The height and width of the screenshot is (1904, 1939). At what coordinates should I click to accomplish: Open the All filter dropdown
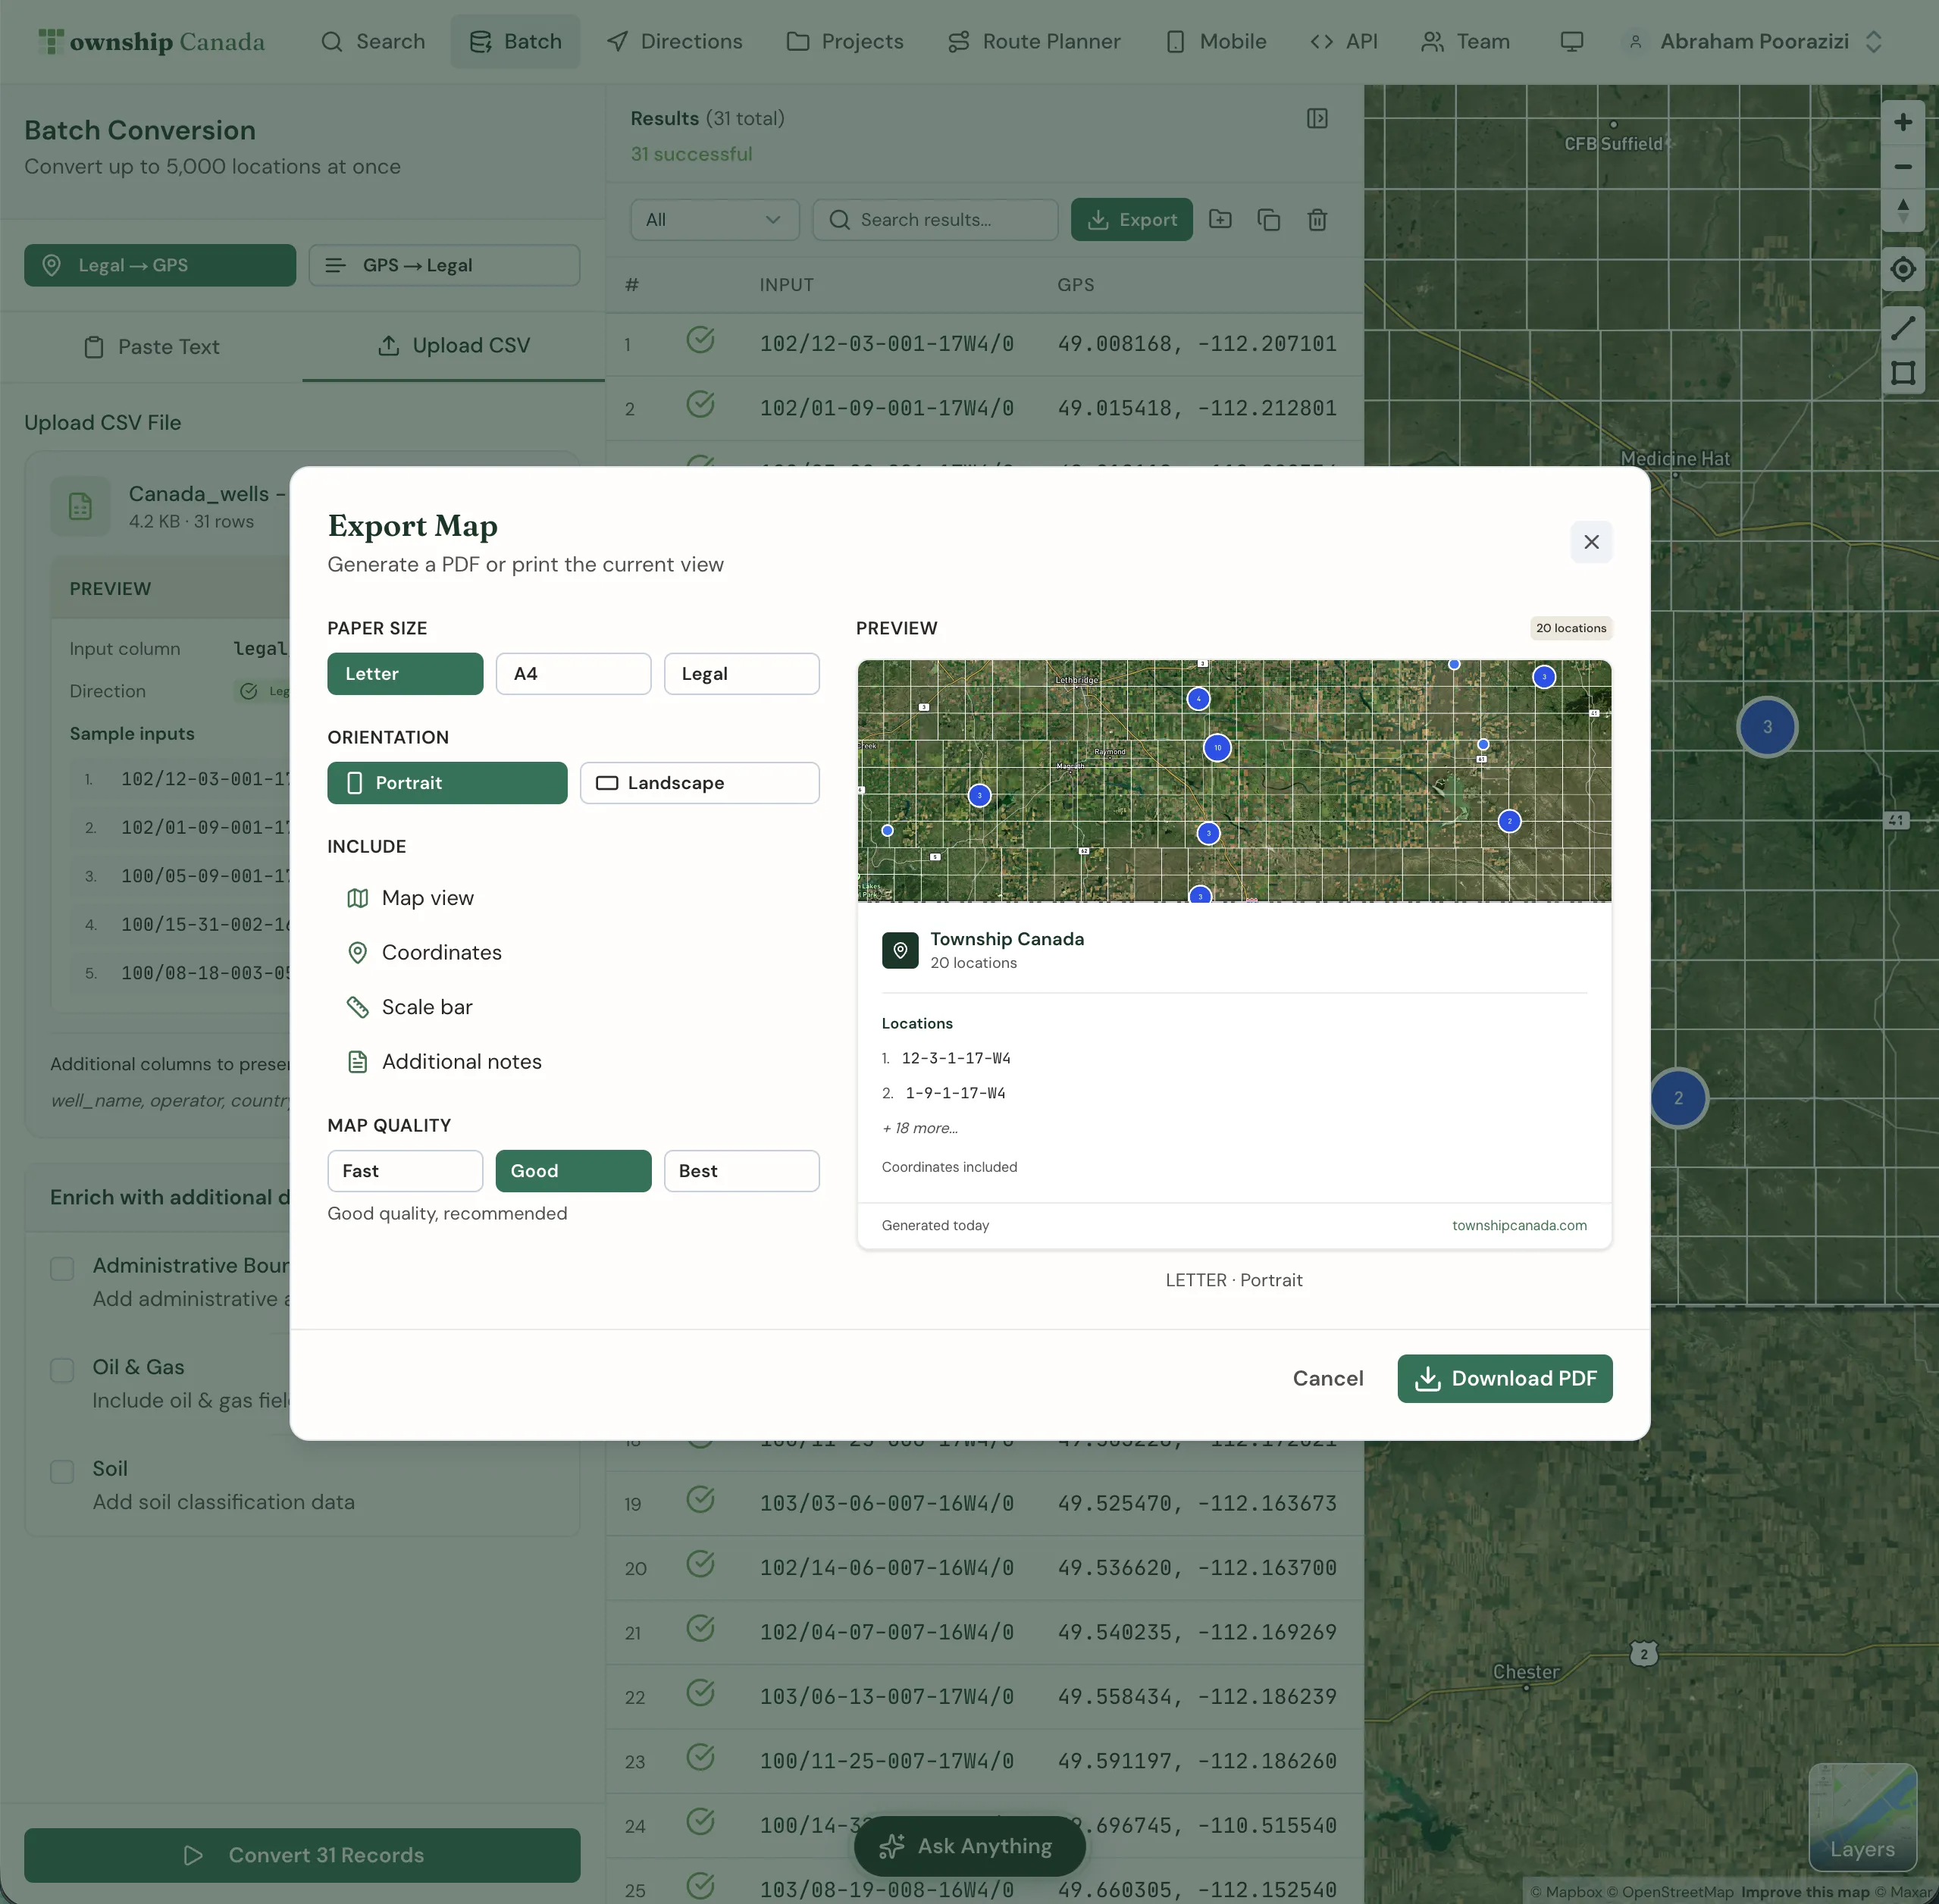coord(713,220)
